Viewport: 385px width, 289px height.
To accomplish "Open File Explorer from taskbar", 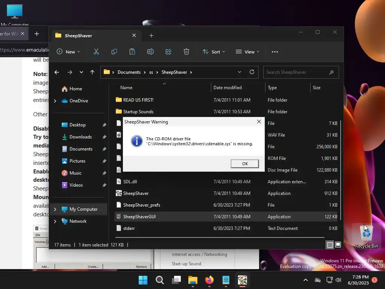I will [193, 280].
